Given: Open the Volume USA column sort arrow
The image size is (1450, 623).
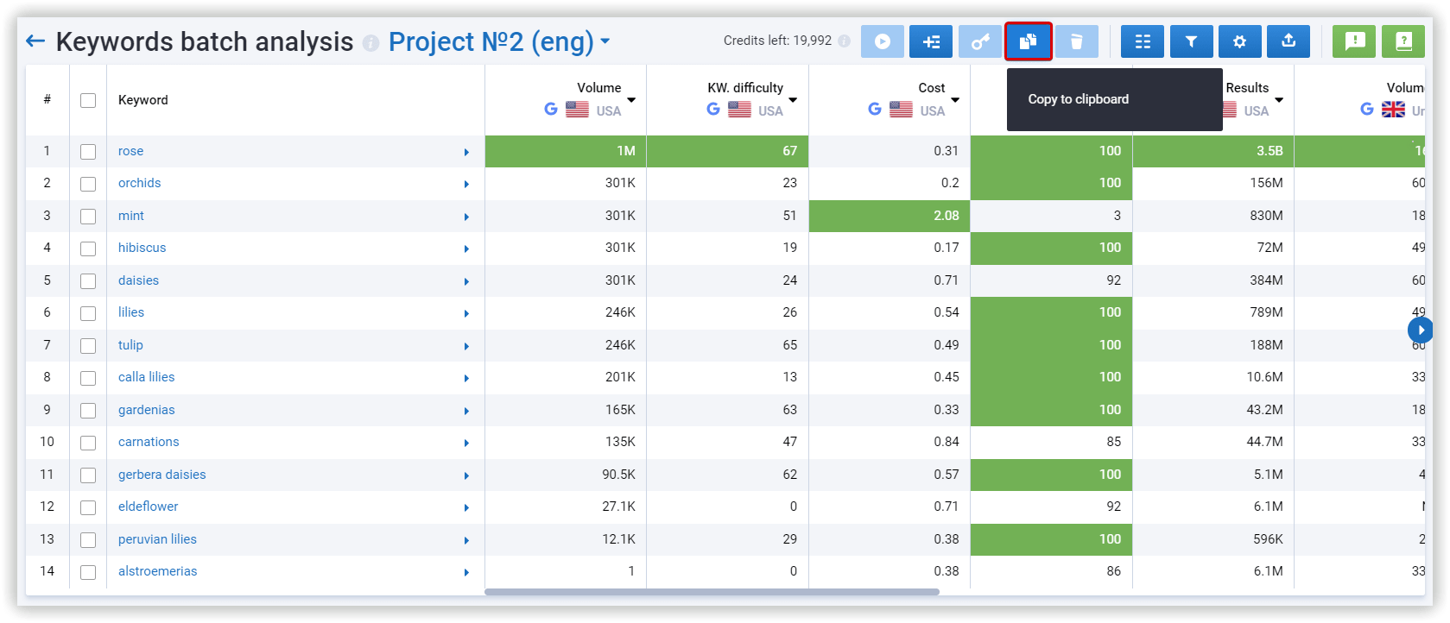Looking at the screenshot, I should (631, 100).
